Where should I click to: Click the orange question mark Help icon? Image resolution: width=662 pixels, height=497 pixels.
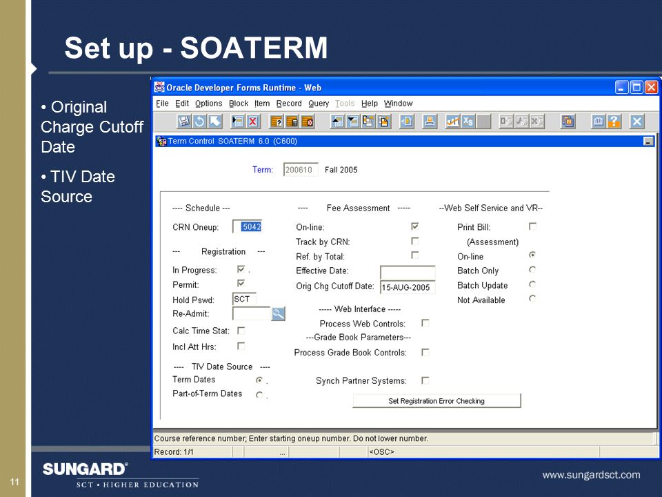point(614,121)
